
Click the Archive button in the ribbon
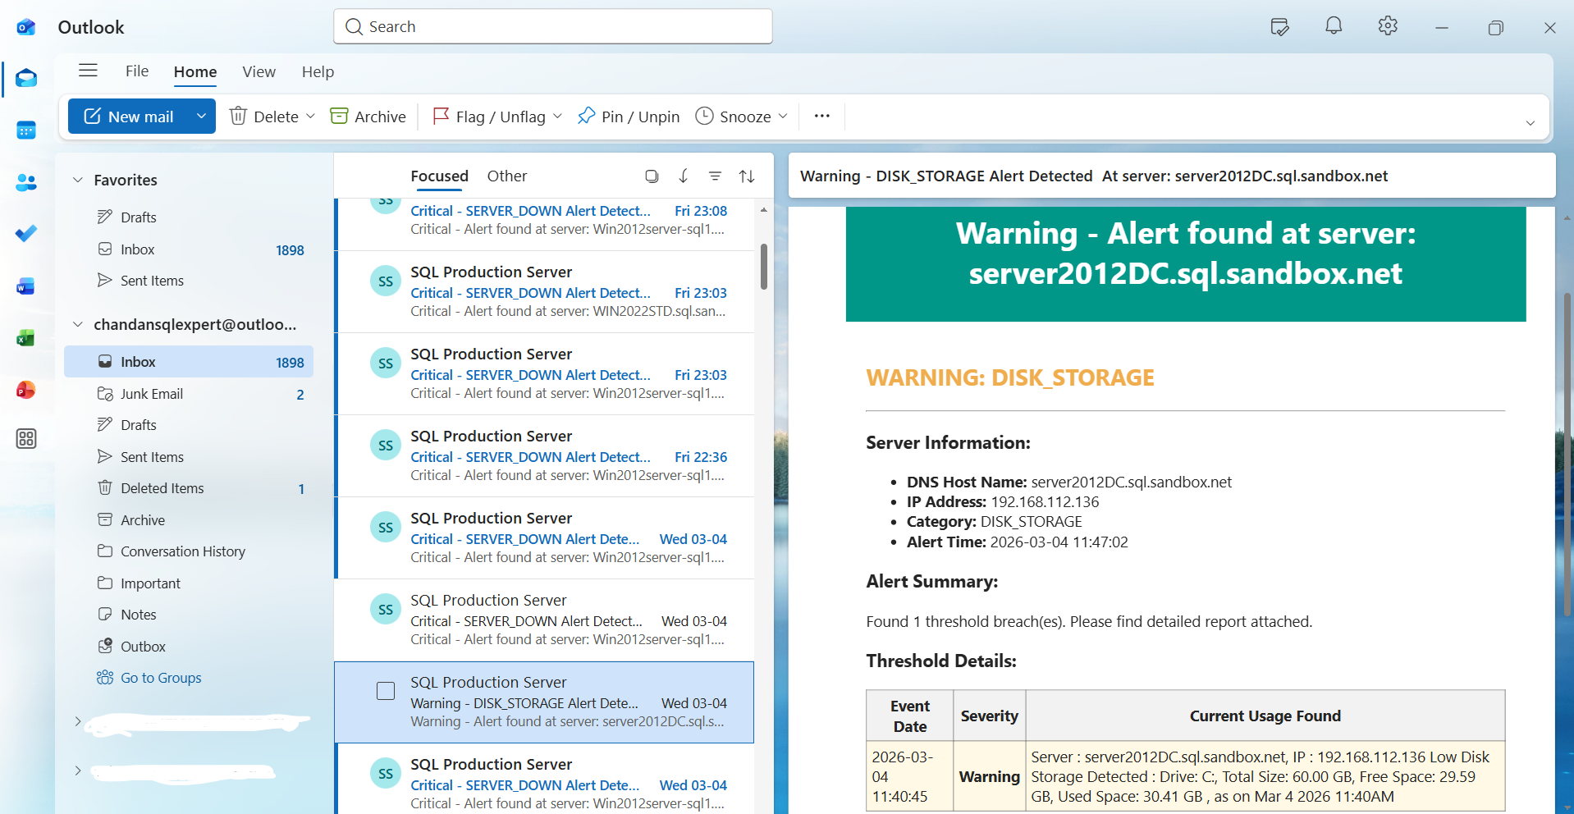pyautogui.click(x=367, y=116)
